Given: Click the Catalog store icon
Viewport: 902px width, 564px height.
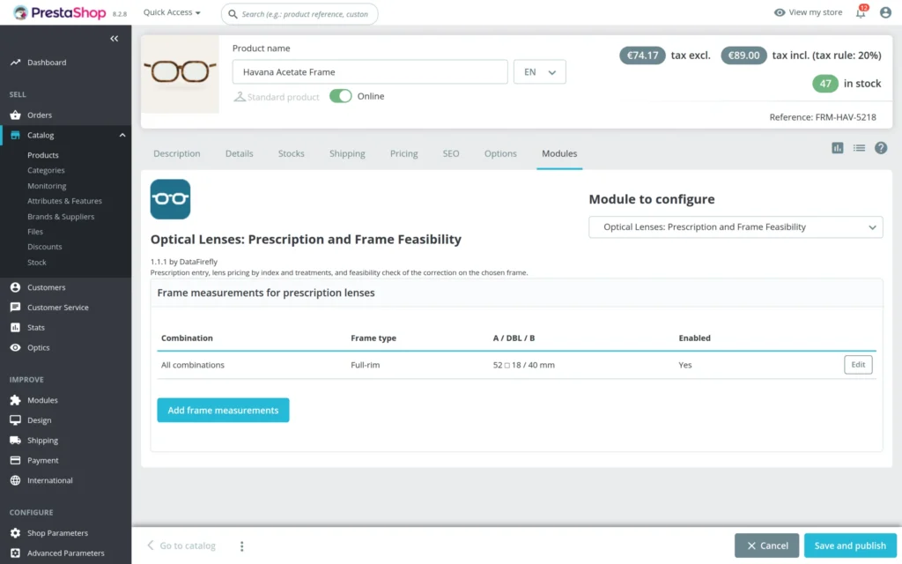Looking at the screenshot, I should 16,135.
